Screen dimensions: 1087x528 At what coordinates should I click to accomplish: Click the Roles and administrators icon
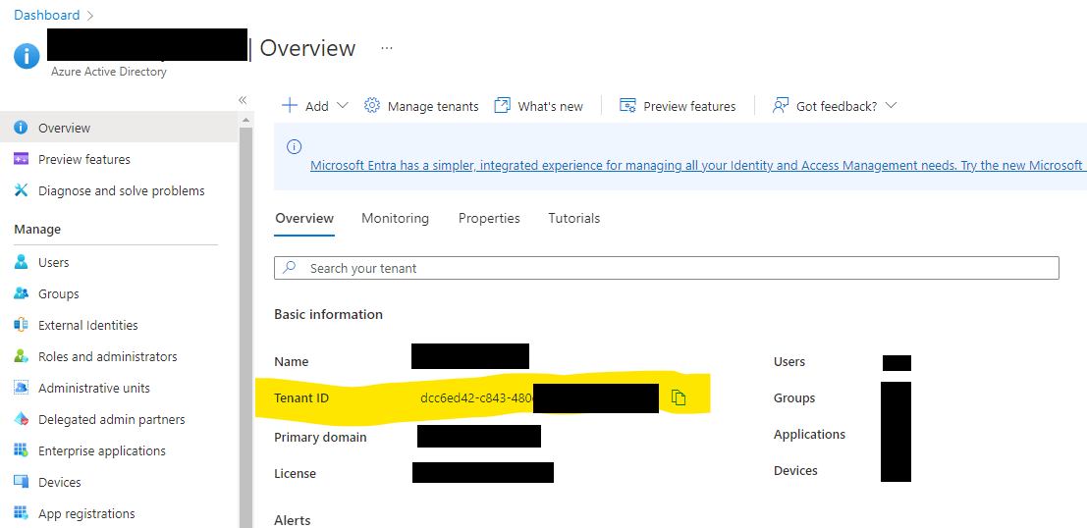21,356
